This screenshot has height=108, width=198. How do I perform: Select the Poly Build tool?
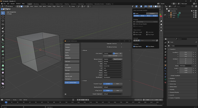[3, 66]
